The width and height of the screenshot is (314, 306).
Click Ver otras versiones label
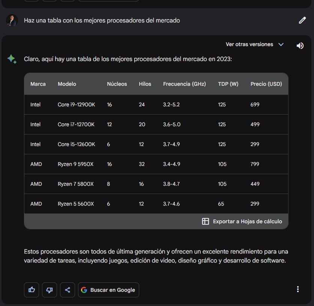click(249, 44)
